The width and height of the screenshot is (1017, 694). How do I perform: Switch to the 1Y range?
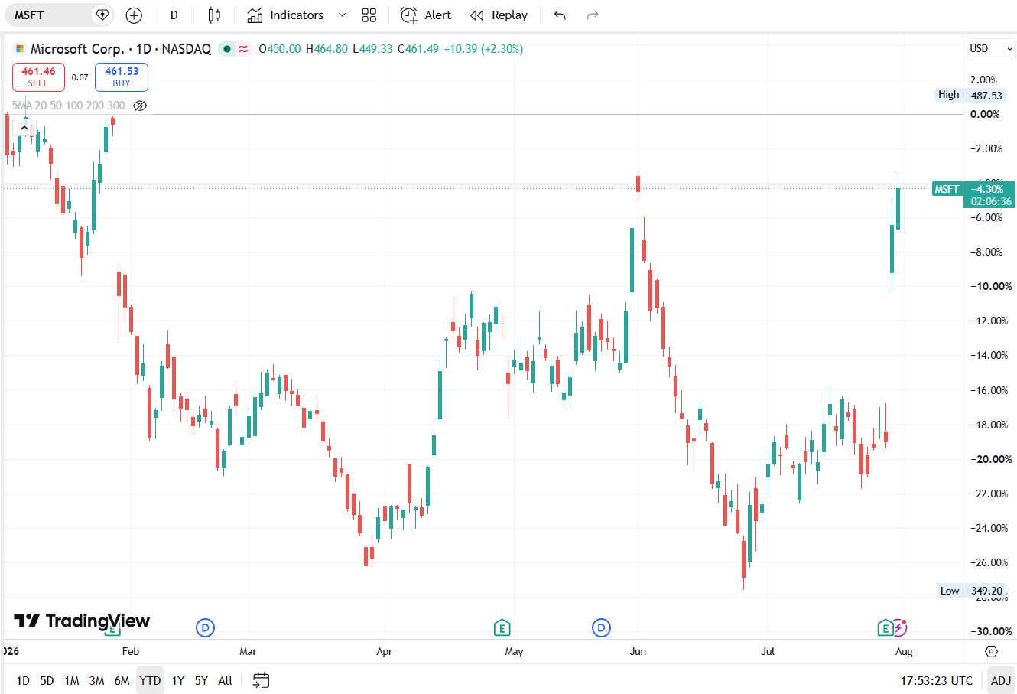click(x=177, y=680)
